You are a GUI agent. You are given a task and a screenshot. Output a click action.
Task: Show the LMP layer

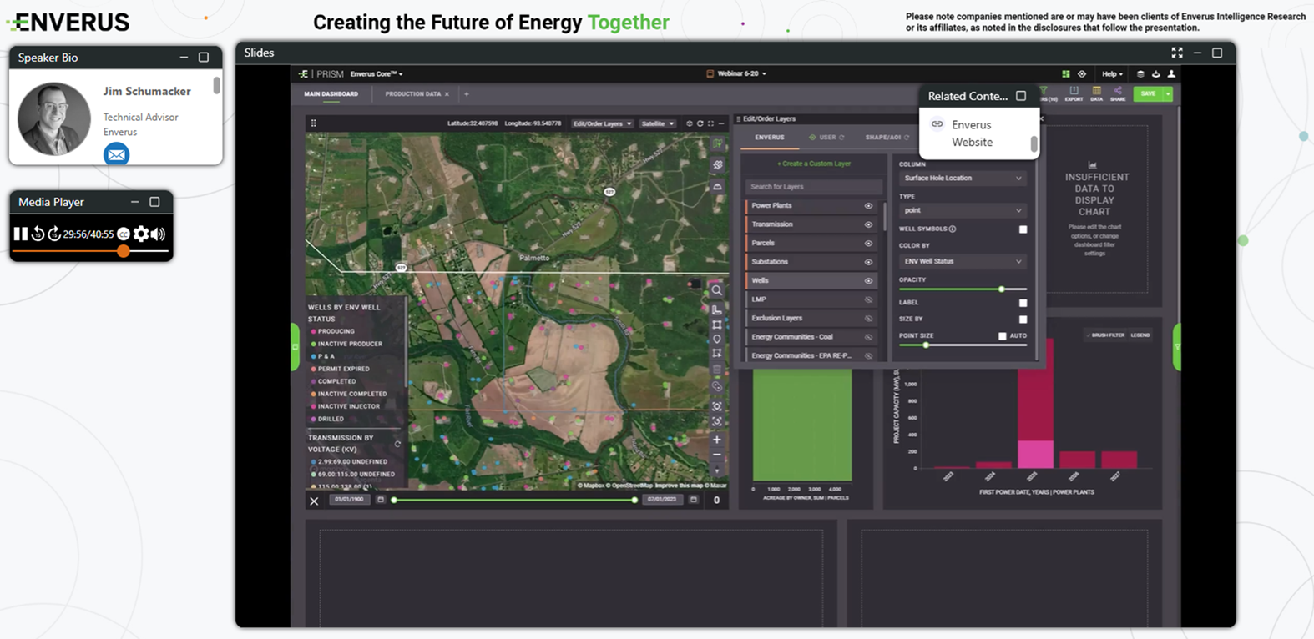[868, 299]
